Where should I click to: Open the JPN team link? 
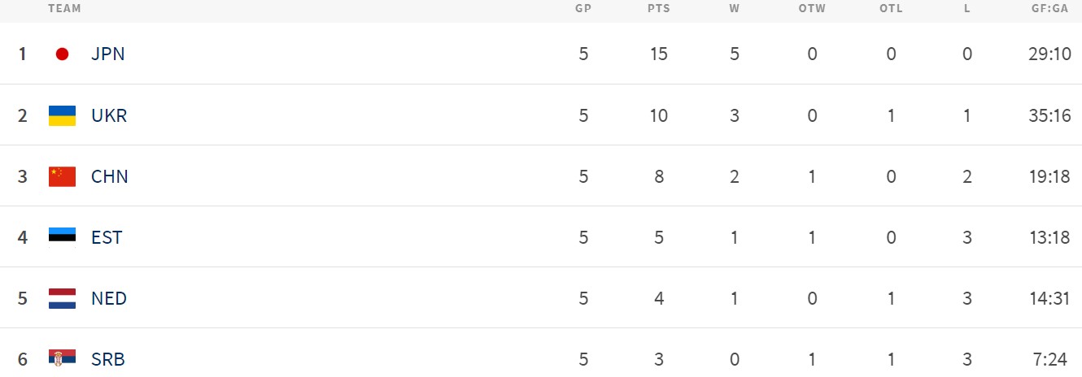tap(108, 54)
